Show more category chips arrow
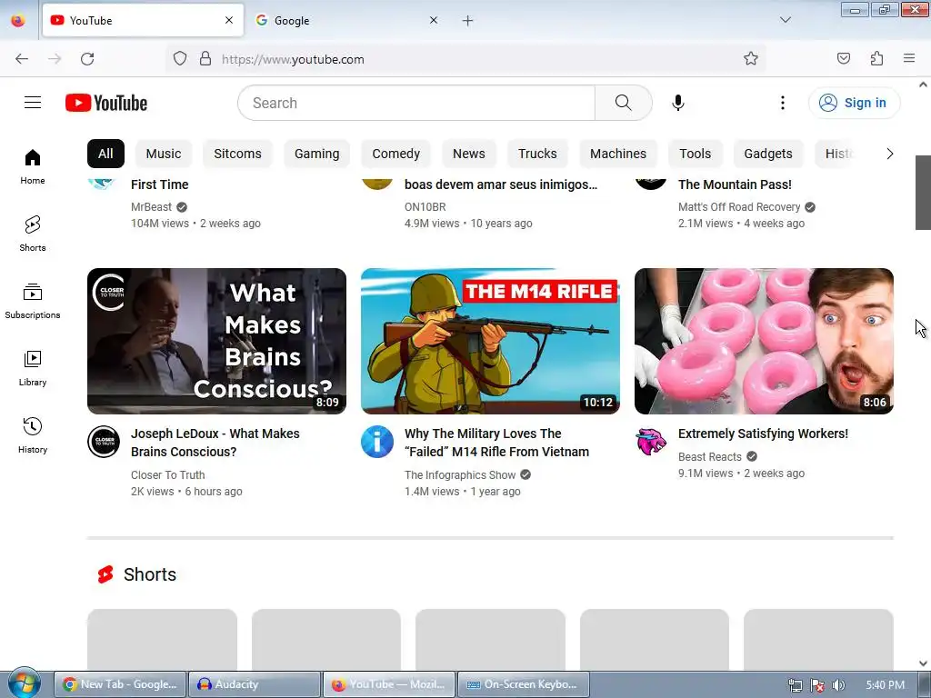The image size is (931, 698). pos(889,154)
